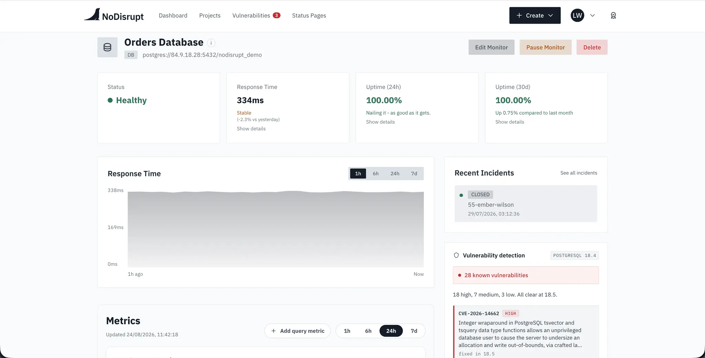Click the DB type badge
This screenshot has width=705, height=358.
click(131, 55)
